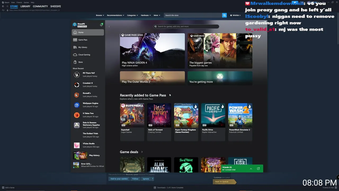
Task: Open the Play NINJA GAIDEN 4 banner
Action: point(152,51)
